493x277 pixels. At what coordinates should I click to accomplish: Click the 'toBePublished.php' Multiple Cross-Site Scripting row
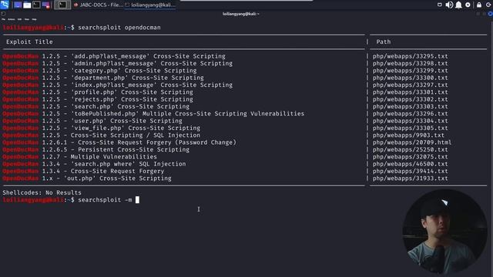(153, 114)
